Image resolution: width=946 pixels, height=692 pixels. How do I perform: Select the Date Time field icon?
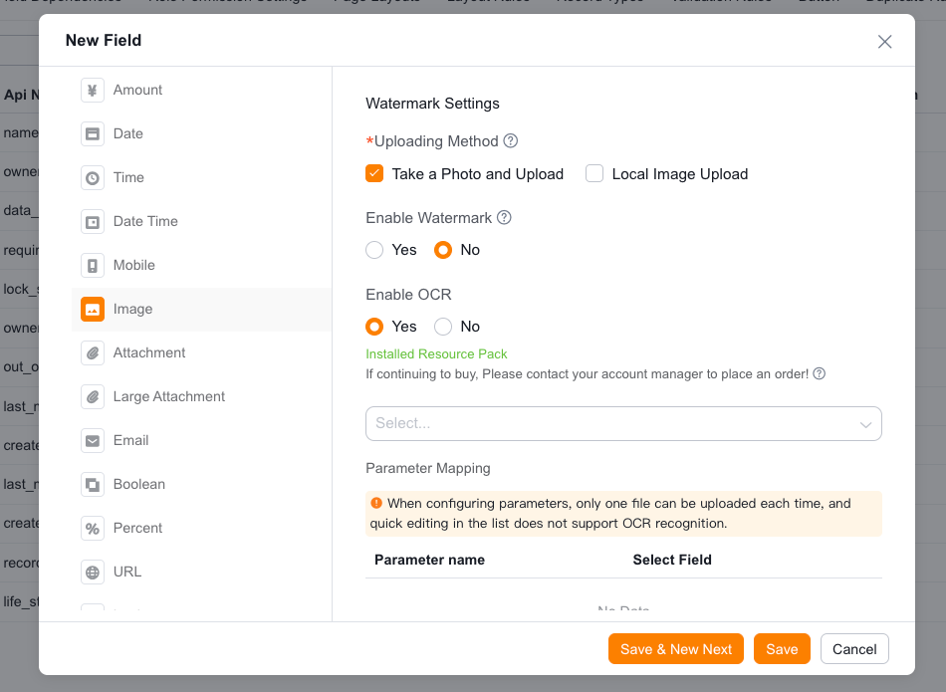tap(93, 222)
